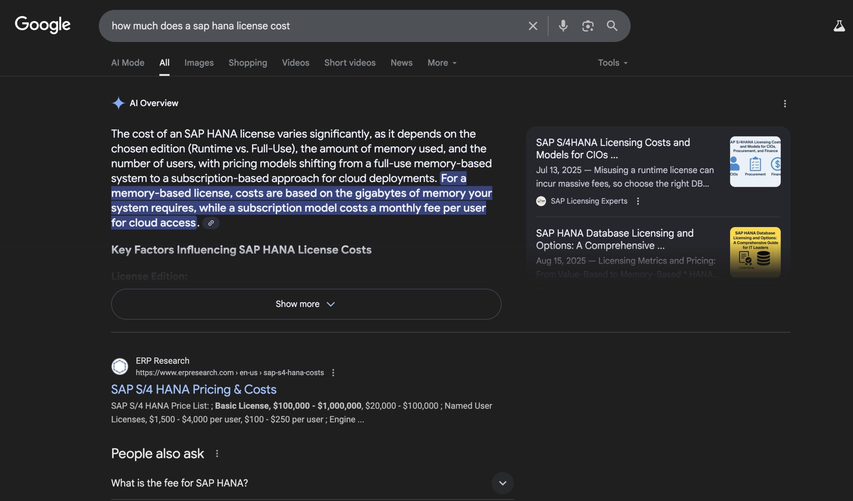Open AI Overview three-dot options menu

point(785,104)
